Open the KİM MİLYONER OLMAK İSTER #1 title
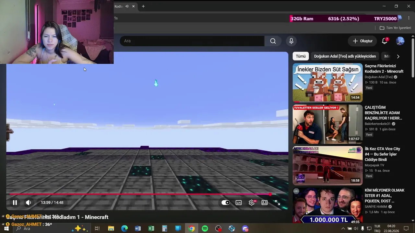 tap(385, 195)
